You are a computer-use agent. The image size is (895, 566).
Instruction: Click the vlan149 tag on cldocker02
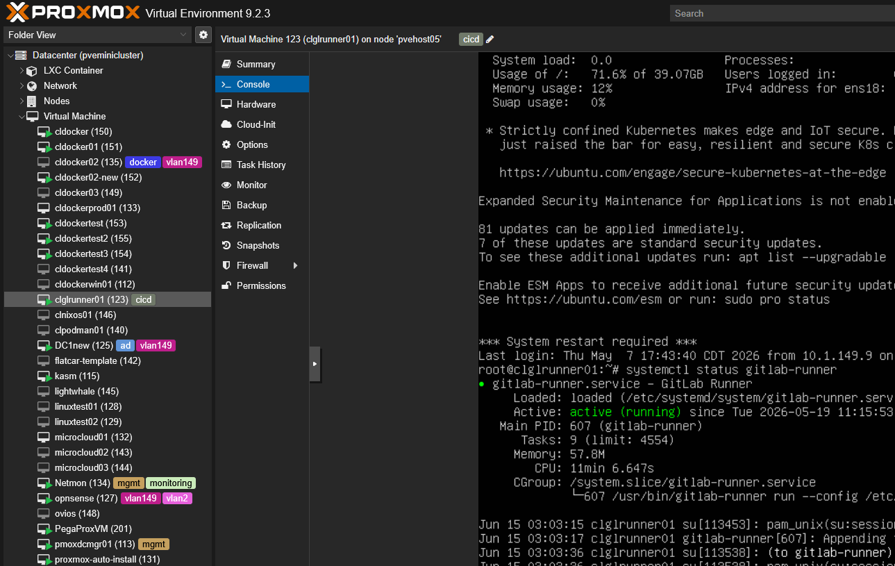[x=183, y=162]
